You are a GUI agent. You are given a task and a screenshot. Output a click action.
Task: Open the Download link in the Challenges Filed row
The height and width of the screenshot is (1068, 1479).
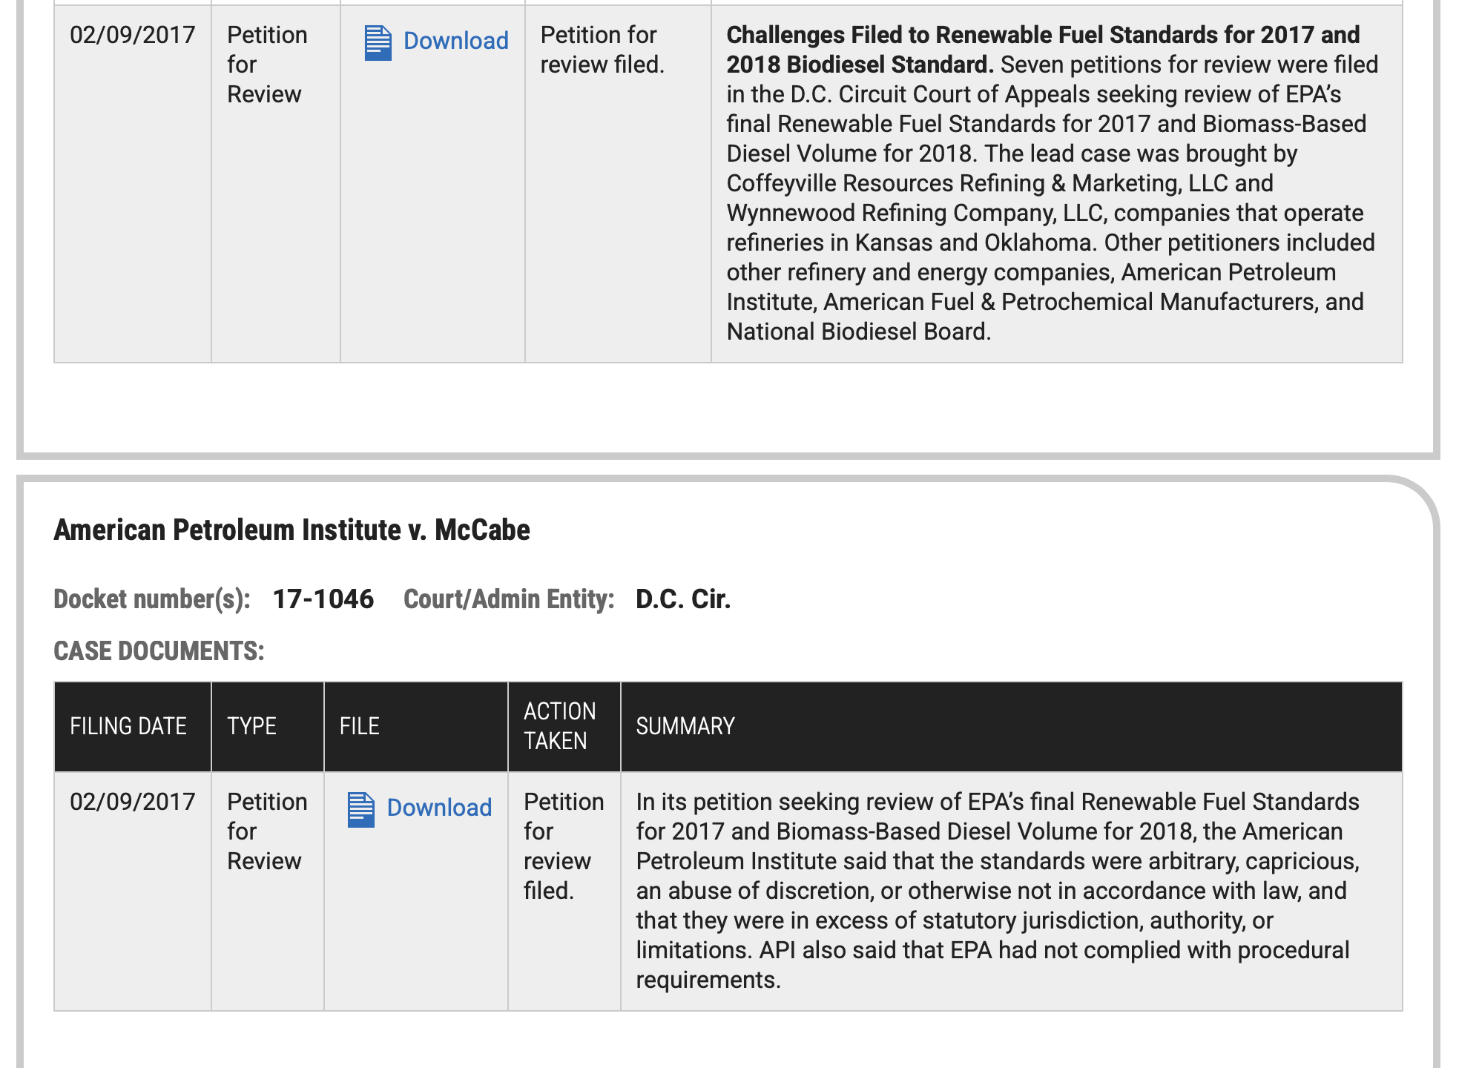tap(455, 41)
